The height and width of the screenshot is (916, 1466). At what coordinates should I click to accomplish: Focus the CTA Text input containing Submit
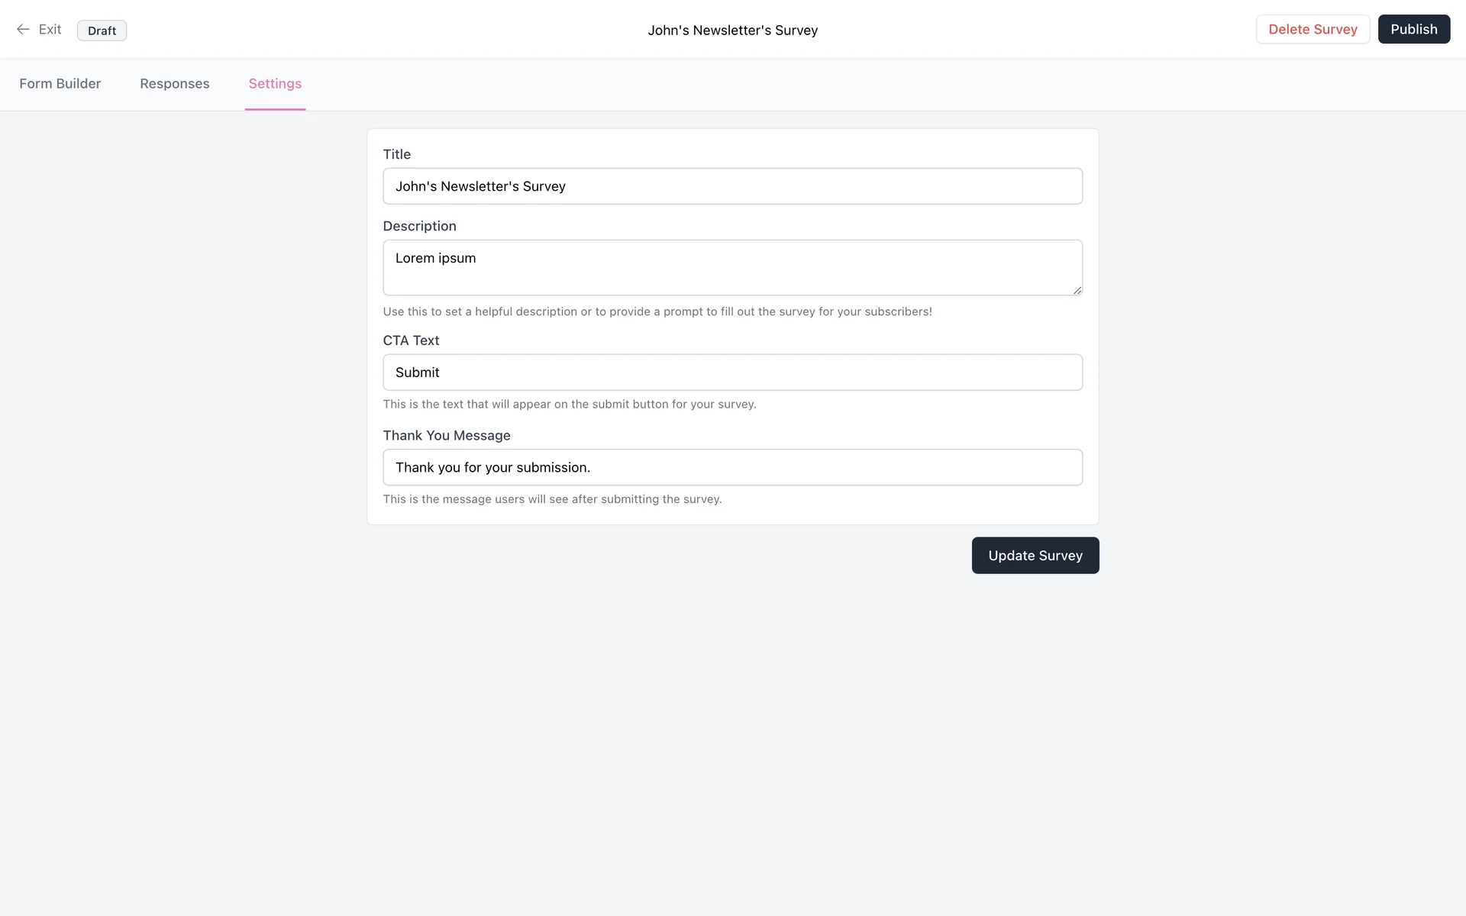coord(732,373)
